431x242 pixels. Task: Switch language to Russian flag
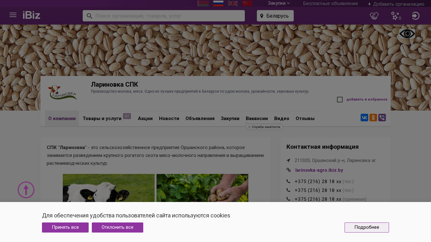click(x=218, y=3)
